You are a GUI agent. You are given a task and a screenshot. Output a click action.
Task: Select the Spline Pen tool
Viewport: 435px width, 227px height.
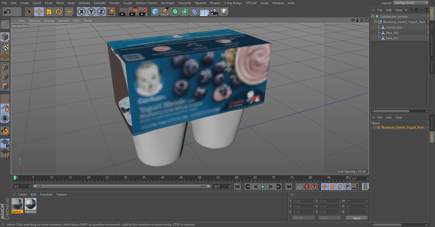coord(165,12)
